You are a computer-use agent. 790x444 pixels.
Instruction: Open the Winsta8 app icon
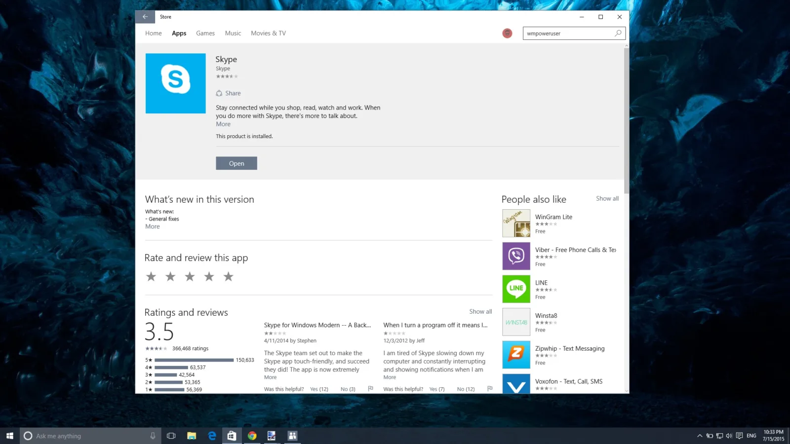click(x=516, y=322)
